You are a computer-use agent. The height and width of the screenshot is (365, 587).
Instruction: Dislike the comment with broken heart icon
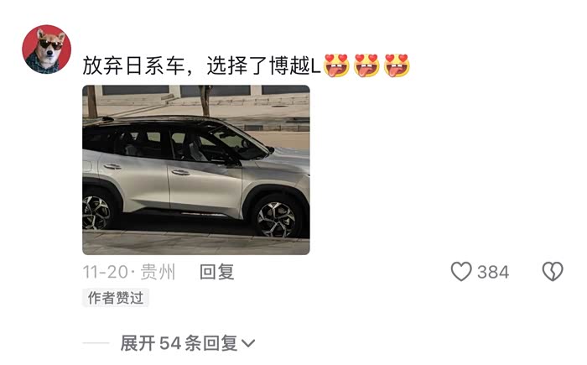click(553, 271)
